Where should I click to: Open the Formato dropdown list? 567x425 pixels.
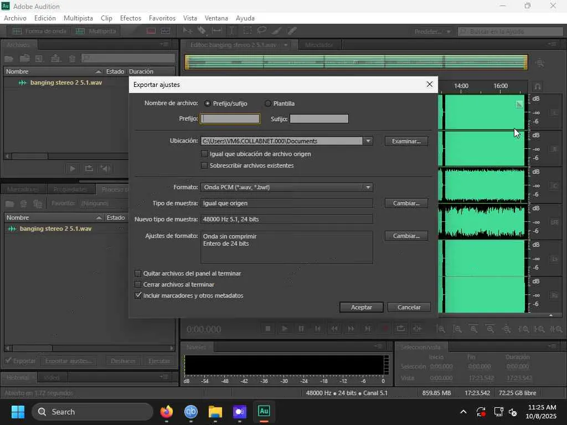[x=368, y=187]
